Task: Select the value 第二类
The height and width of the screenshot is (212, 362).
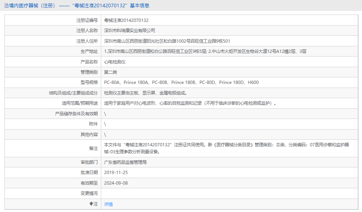Action: tap(111, 72)
